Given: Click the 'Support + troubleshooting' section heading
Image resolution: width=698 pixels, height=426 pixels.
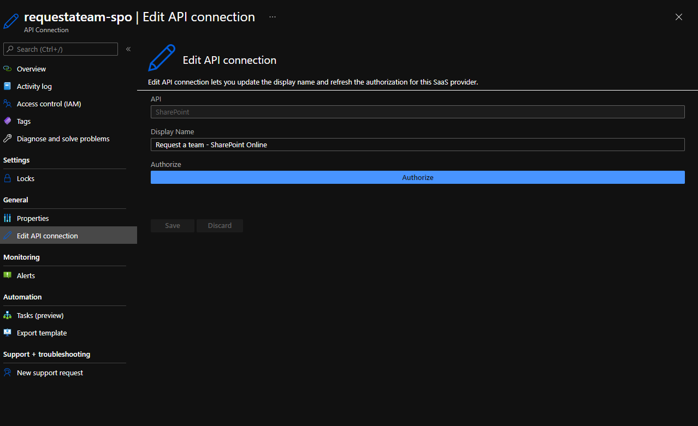Looking at the screenshot, I should point(47,354).
